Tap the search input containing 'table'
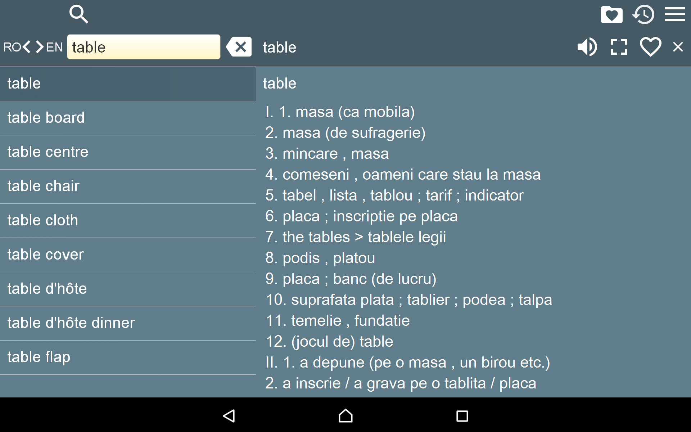Image resolution: width=691 pixels, height=432 pixels. [x=144, y=47]
